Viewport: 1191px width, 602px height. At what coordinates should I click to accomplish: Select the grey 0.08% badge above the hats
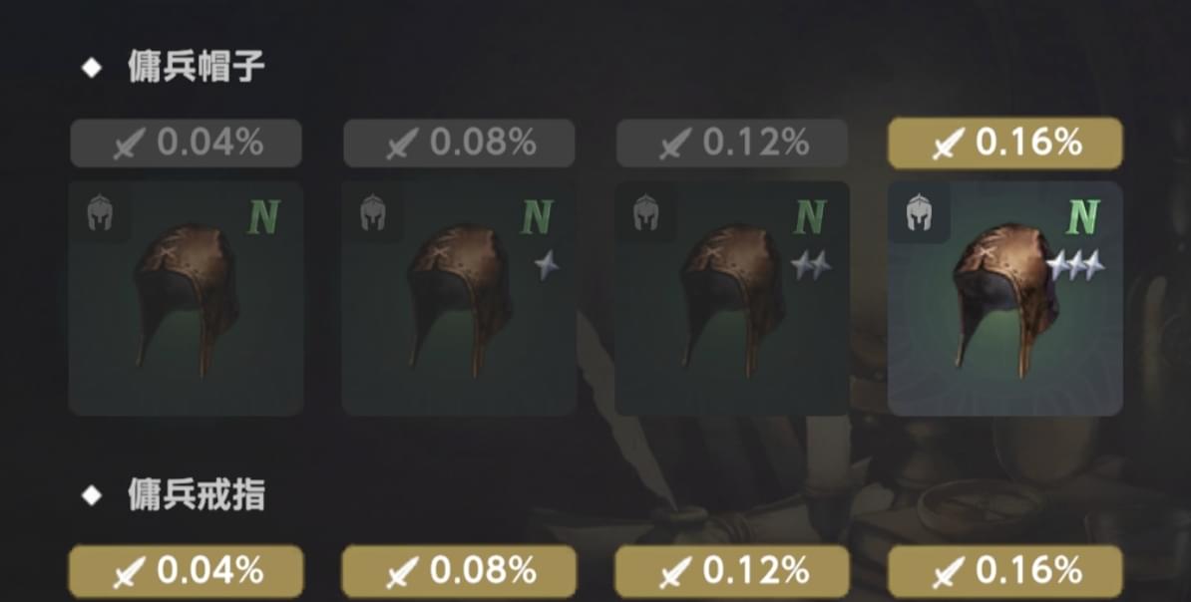(459, 143)
